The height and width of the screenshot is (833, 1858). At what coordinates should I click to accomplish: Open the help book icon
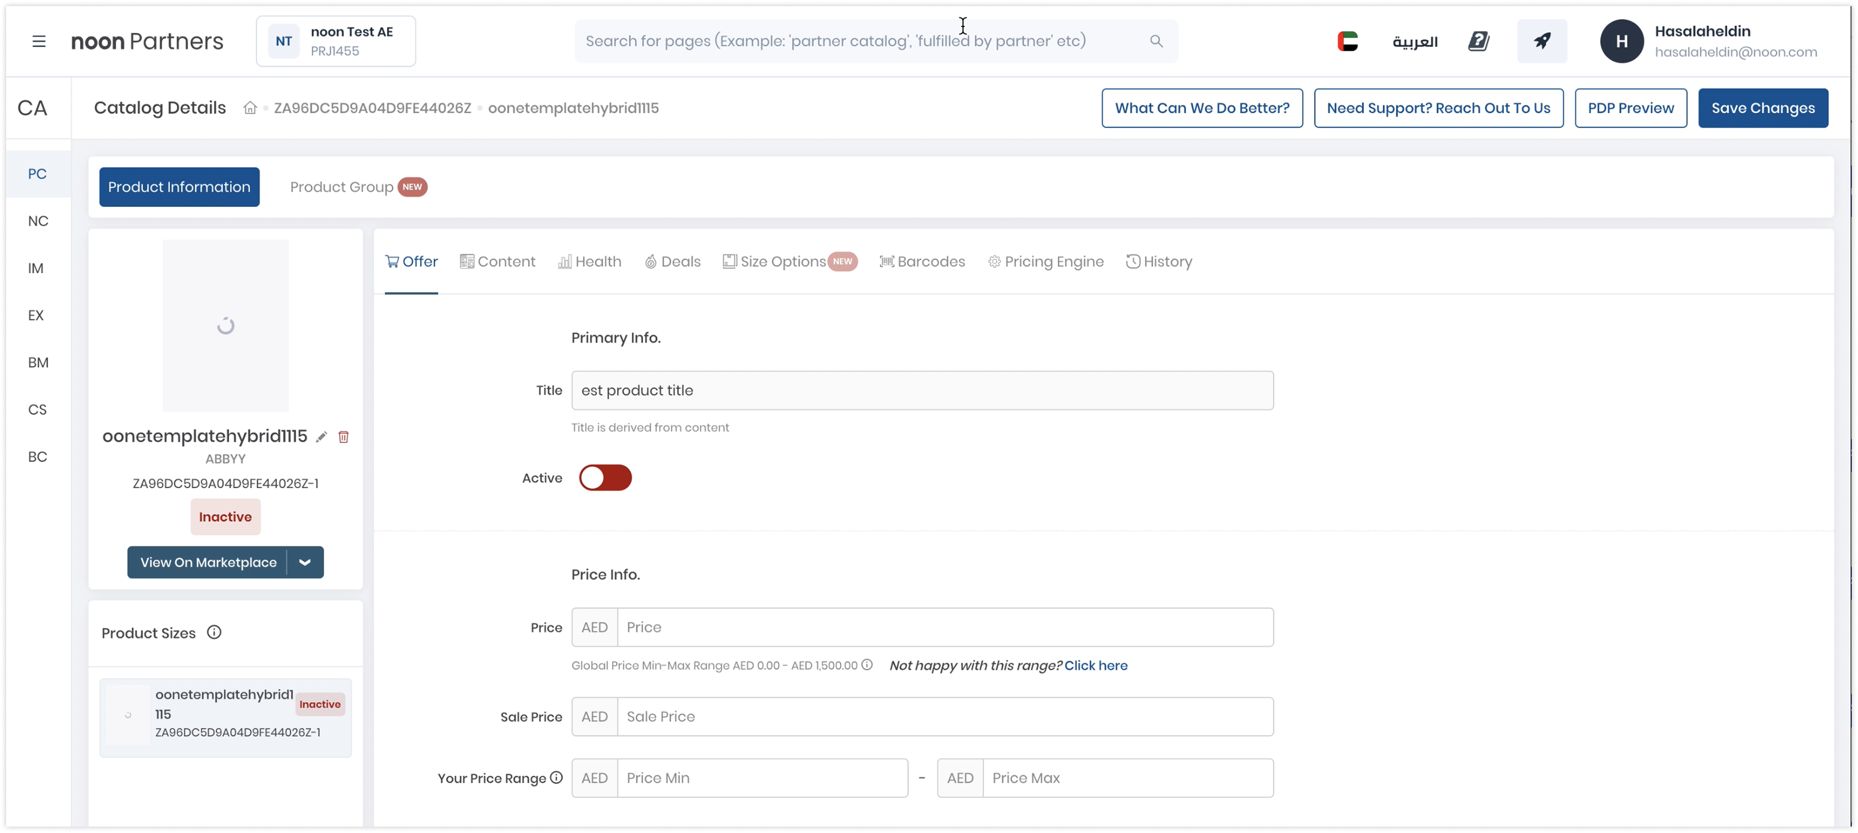tap(1478, 41)
